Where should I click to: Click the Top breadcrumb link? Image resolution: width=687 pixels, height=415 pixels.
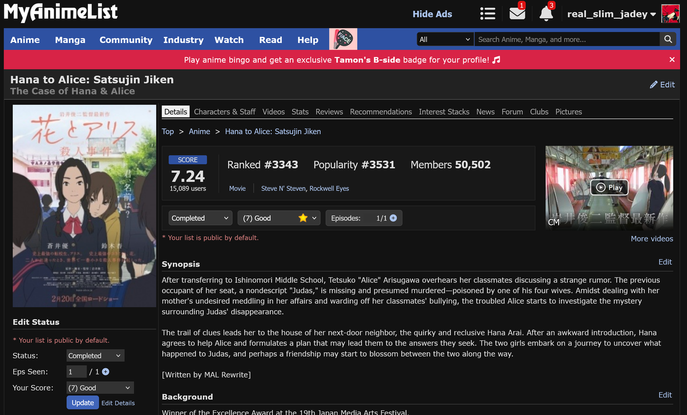[168, 132]
